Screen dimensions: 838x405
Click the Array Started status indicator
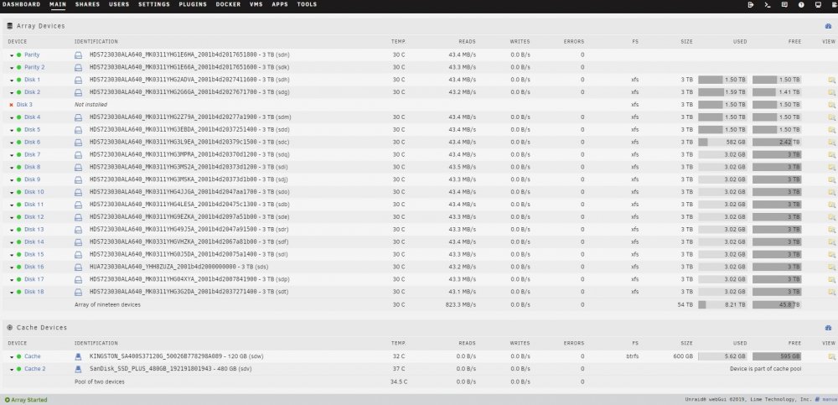point(26,400)
